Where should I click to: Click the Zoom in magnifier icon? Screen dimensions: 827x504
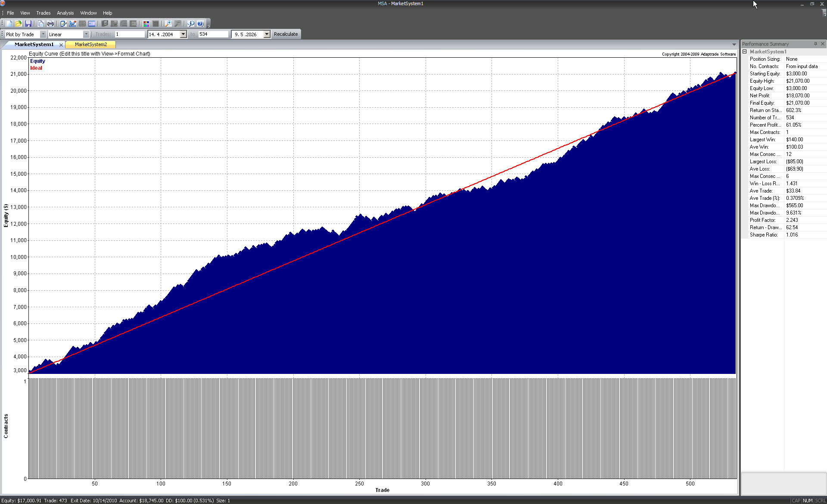point(168,24)
